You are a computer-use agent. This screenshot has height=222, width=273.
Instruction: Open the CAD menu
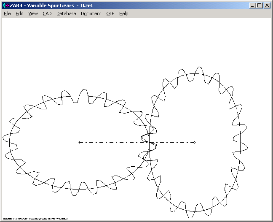(x=47, y=14)
